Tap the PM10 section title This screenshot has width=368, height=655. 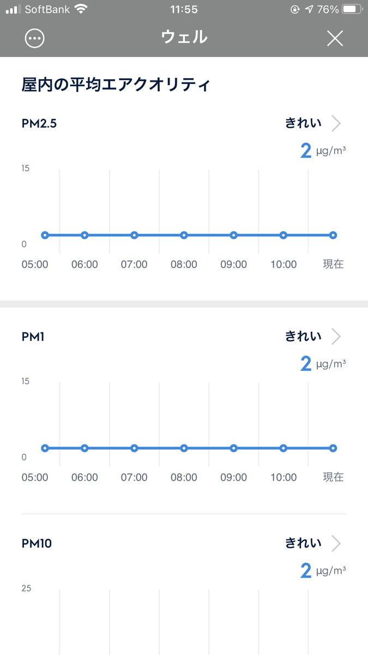(x=37, y=544)
